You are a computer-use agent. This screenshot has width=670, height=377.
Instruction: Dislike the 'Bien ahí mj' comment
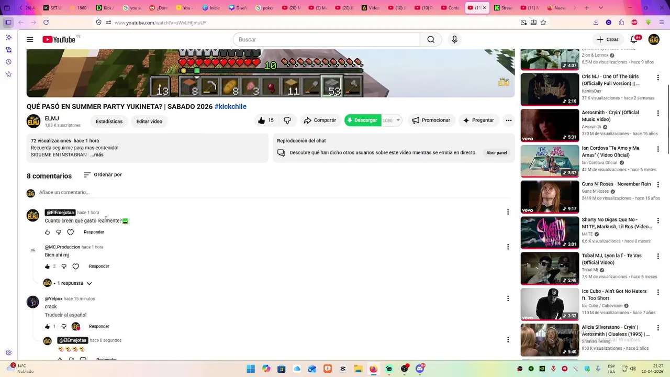[x=64, y=267]
